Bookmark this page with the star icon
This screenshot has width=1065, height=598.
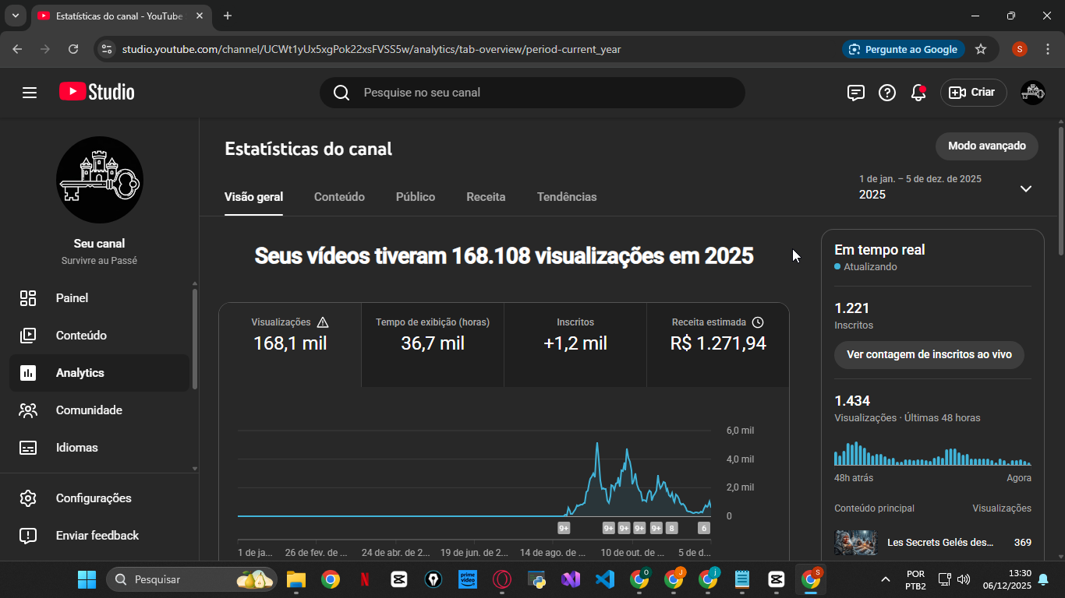[981, 49]
